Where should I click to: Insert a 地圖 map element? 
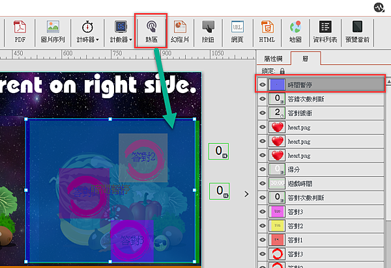point(295,32)
